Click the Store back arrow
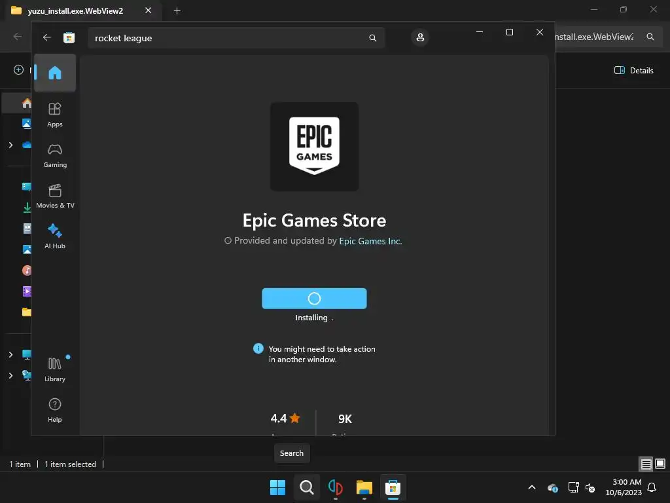This screenshot has width=670, height=503. click(x=47, y=37)
